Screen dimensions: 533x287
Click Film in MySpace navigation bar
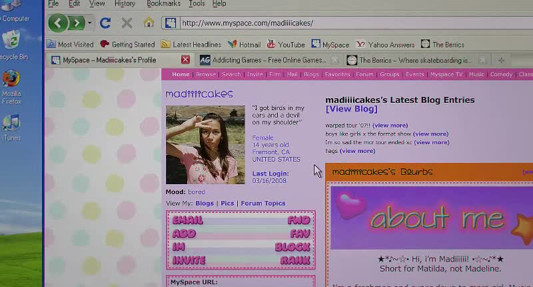[x=274, y=74]
